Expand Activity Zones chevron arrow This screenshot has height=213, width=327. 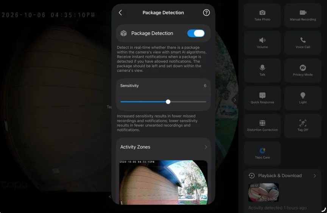pos(206,147)
